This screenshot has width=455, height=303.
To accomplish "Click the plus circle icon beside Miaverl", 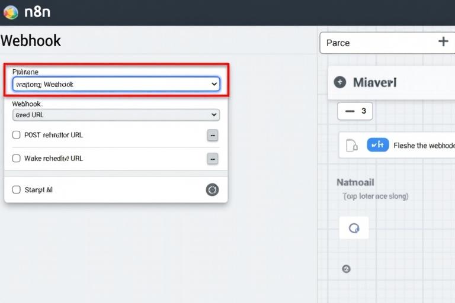I will 340,82.
